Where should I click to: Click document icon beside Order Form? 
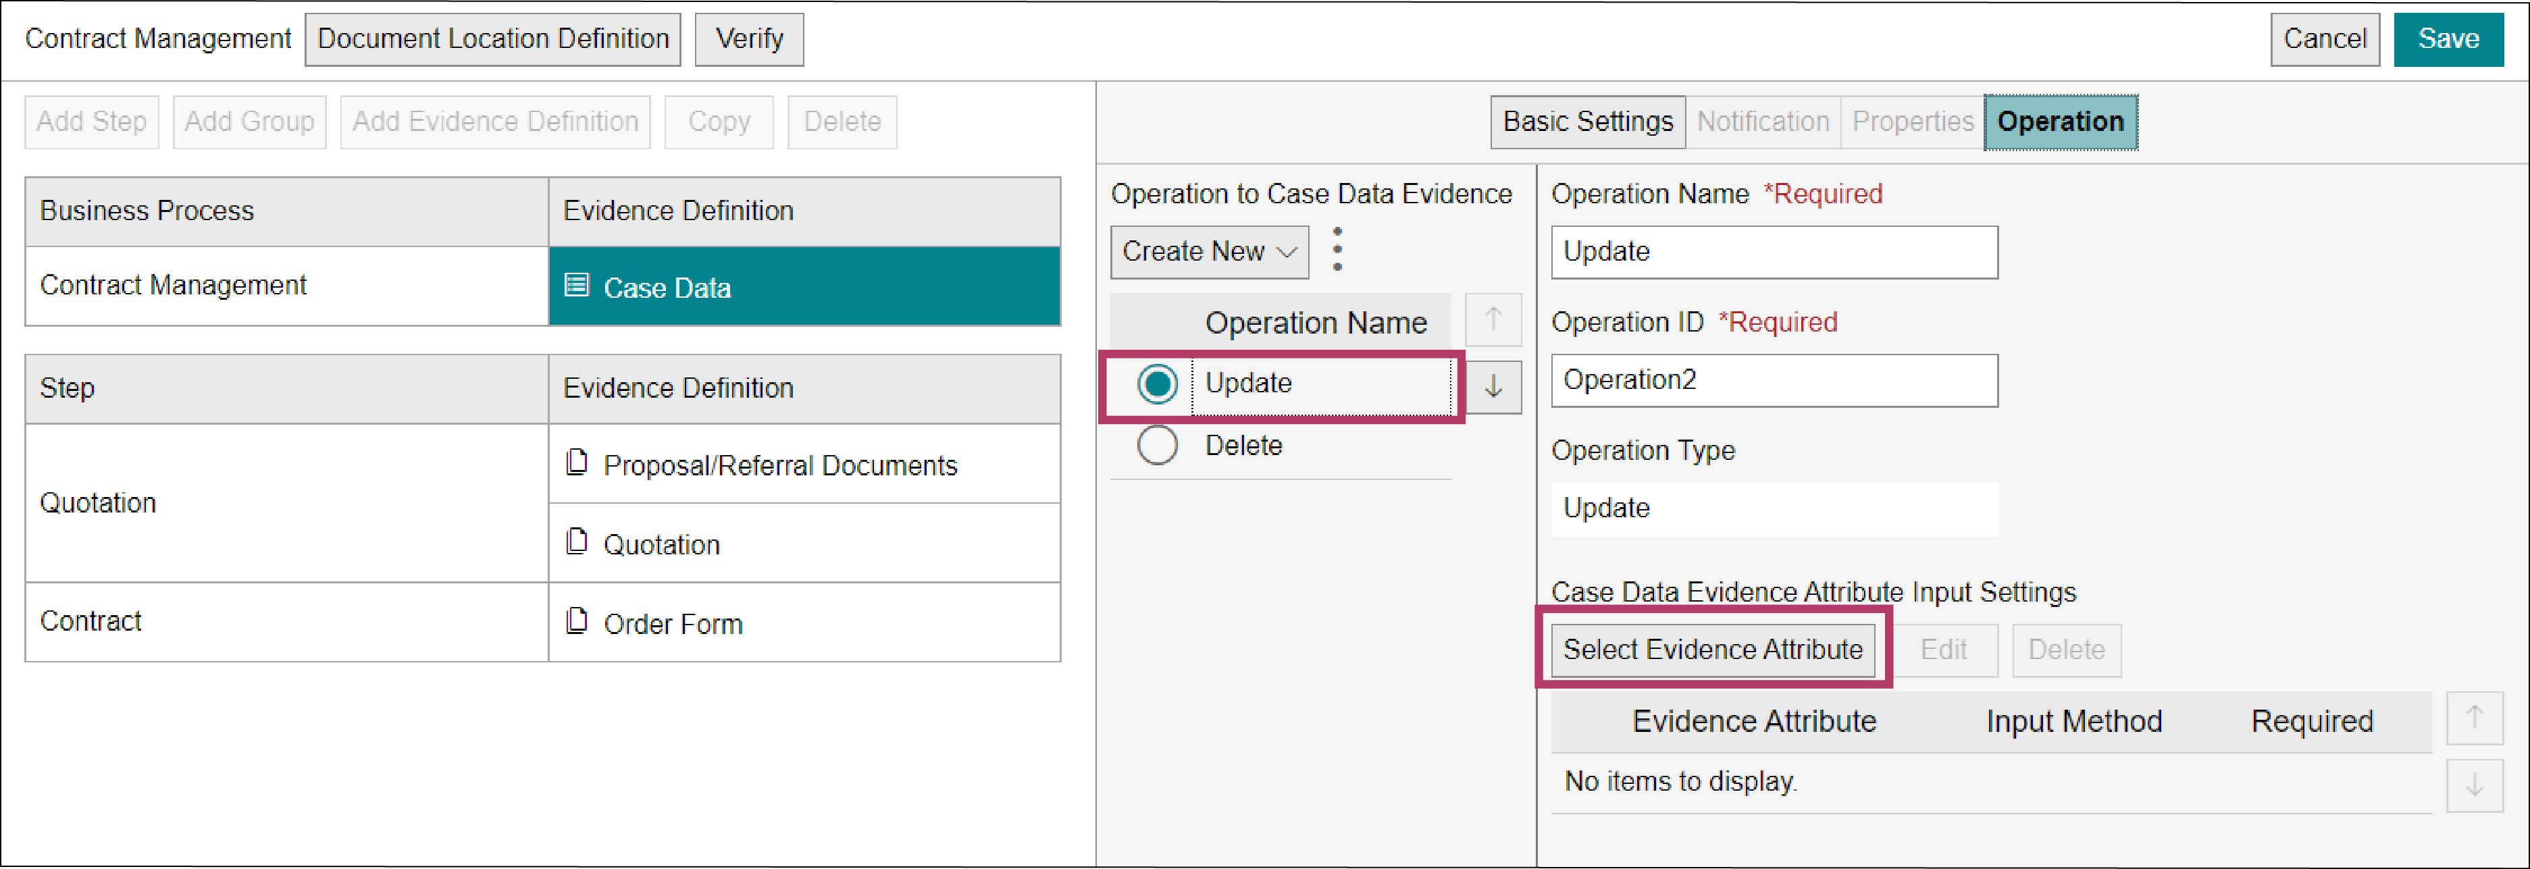pos(577,621)
